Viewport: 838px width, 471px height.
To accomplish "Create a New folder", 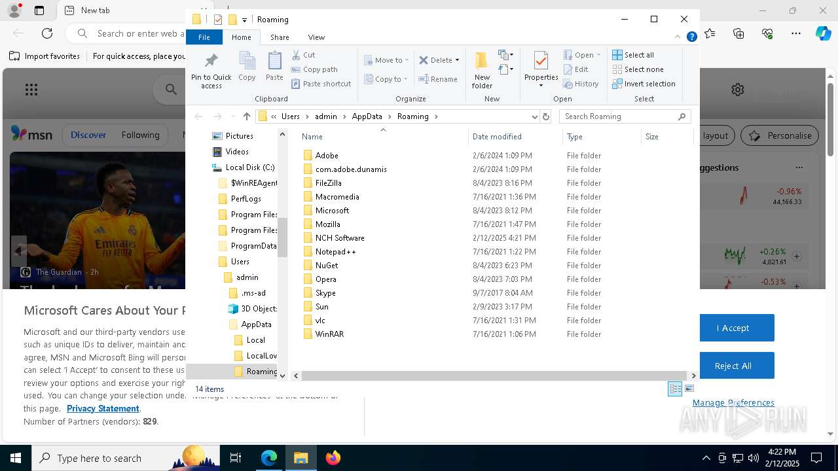I will tap(482, 71).
